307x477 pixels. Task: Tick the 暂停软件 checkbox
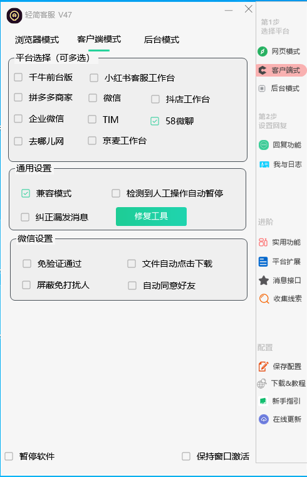pyautogui.click(x=9, y=456)
